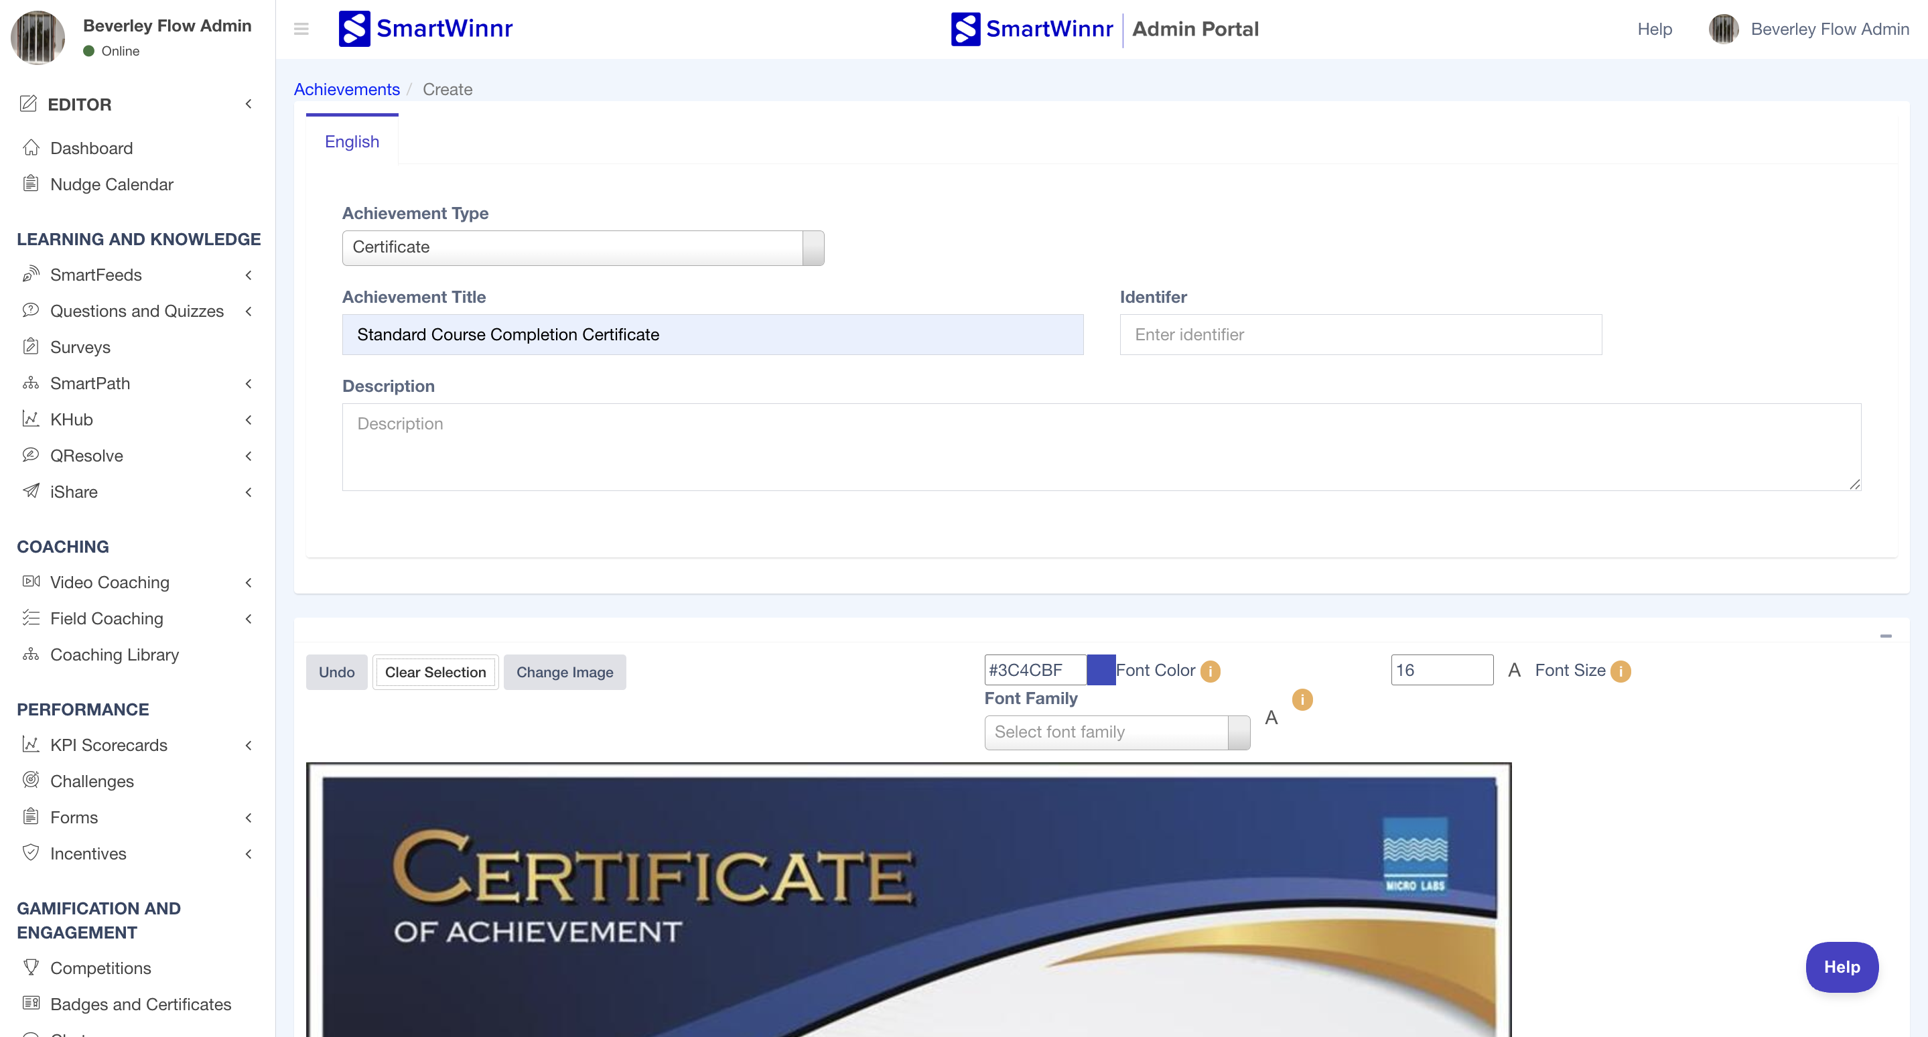Open the Select font family dropdown
Image resolution: width=1928 pixels, height=1037 pixels.
pyautogui.click(x=1116, y=732)
